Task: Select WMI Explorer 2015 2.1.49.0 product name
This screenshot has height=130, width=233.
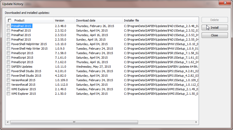Action: 23,89
